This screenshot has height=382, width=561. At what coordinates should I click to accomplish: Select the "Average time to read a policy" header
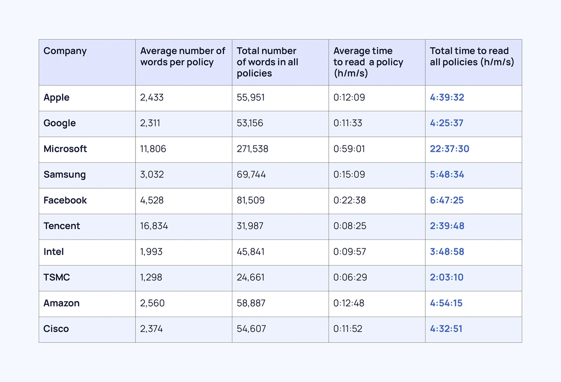[x=368, y=62]
